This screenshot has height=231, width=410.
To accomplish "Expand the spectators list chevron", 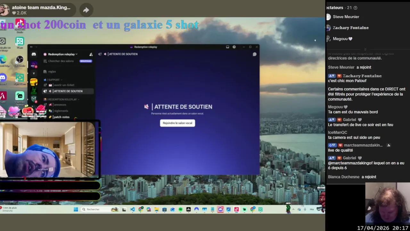I will tap(365, 49).
